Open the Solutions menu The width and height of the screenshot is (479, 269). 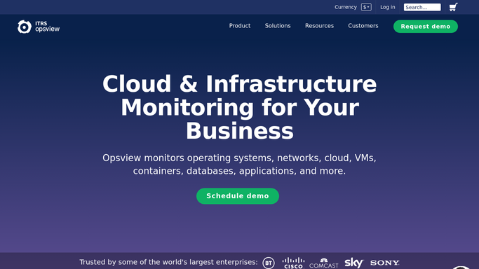click(278, 26)
